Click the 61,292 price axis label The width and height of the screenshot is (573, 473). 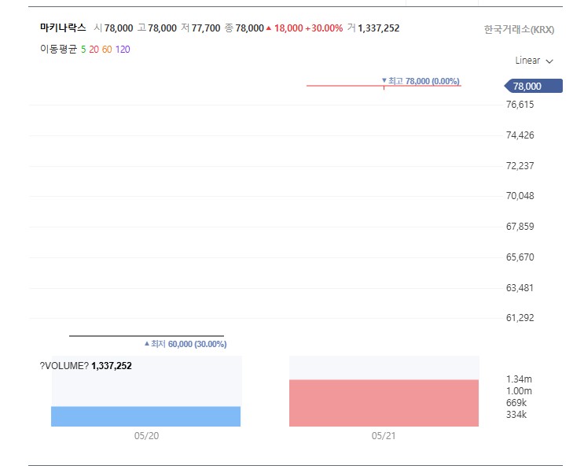pos(520,318)
